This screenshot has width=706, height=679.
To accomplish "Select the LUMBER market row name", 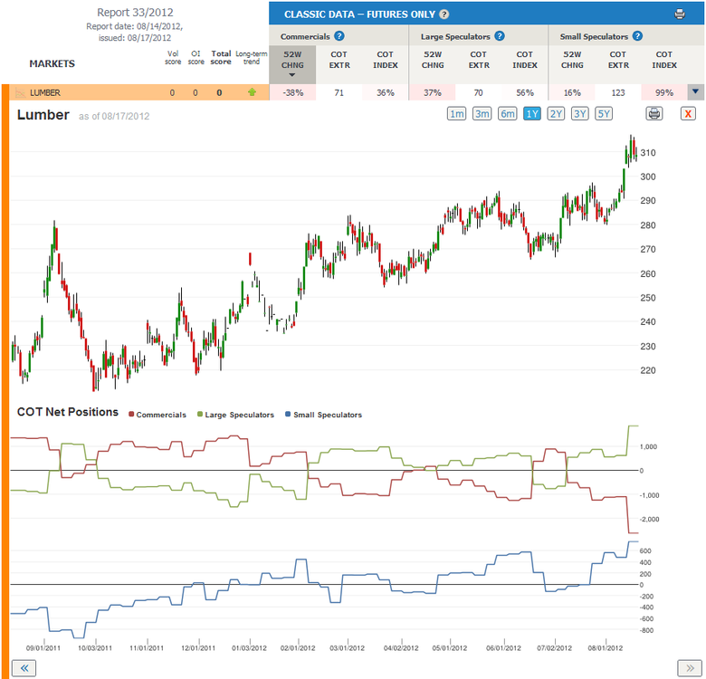I will pyautogui.click(x=45, y=92).
